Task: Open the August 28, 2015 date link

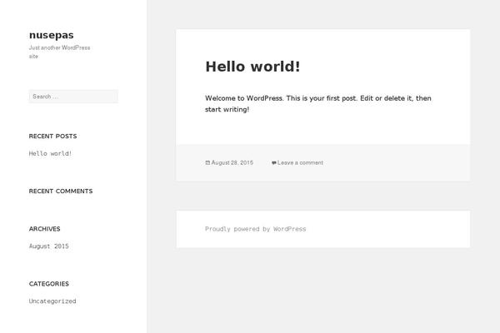Action: tap(232, 163)
